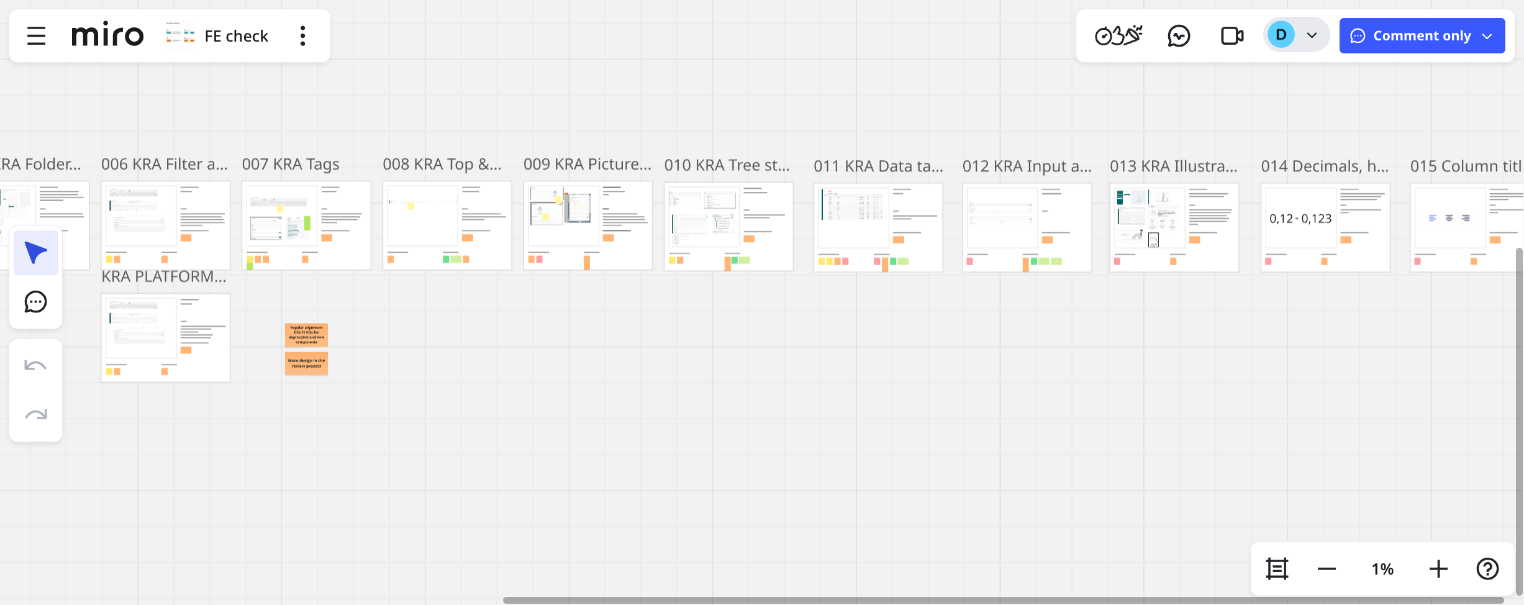The image size is (1524, 605).
Task: Zoom out with the minus button
Action: pyautogui.click(x=1327, y=569)
